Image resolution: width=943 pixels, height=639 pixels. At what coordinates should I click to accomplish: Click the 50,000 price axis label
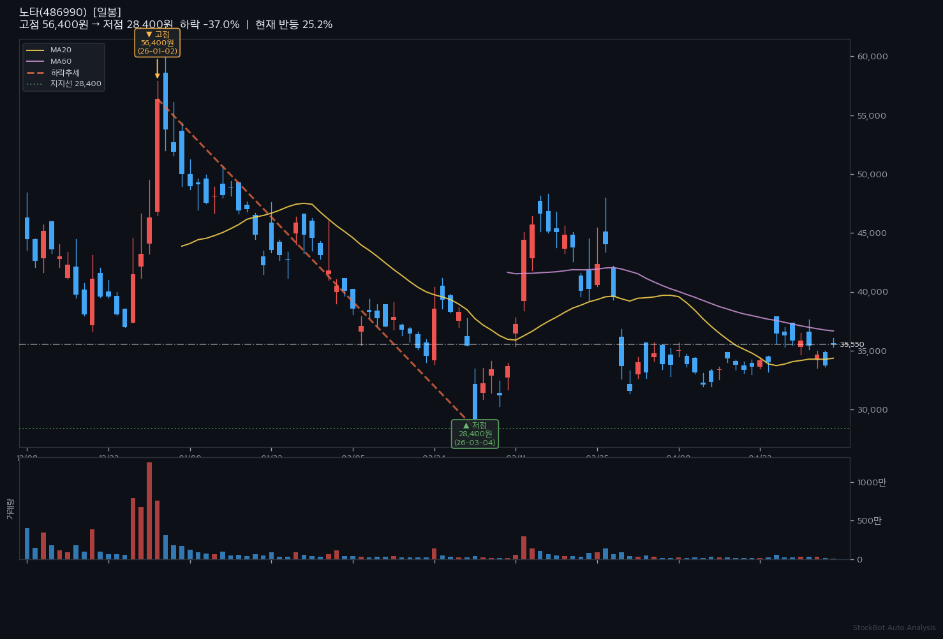[872, 174]
